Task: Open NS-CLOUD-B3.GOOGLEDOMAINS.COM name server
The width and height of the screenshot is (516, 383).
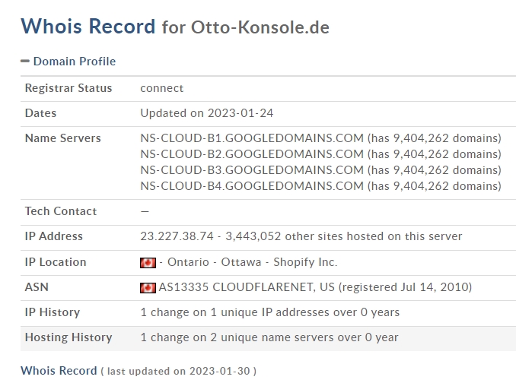Action: tap(252, 170)
